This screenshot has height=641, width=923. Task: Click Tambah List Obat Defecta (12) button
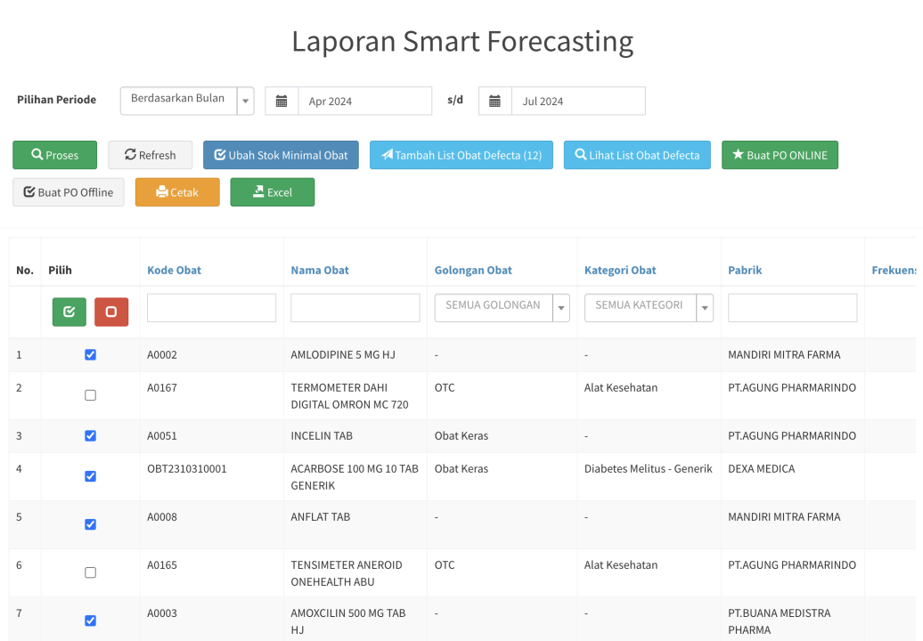point(461,155)
